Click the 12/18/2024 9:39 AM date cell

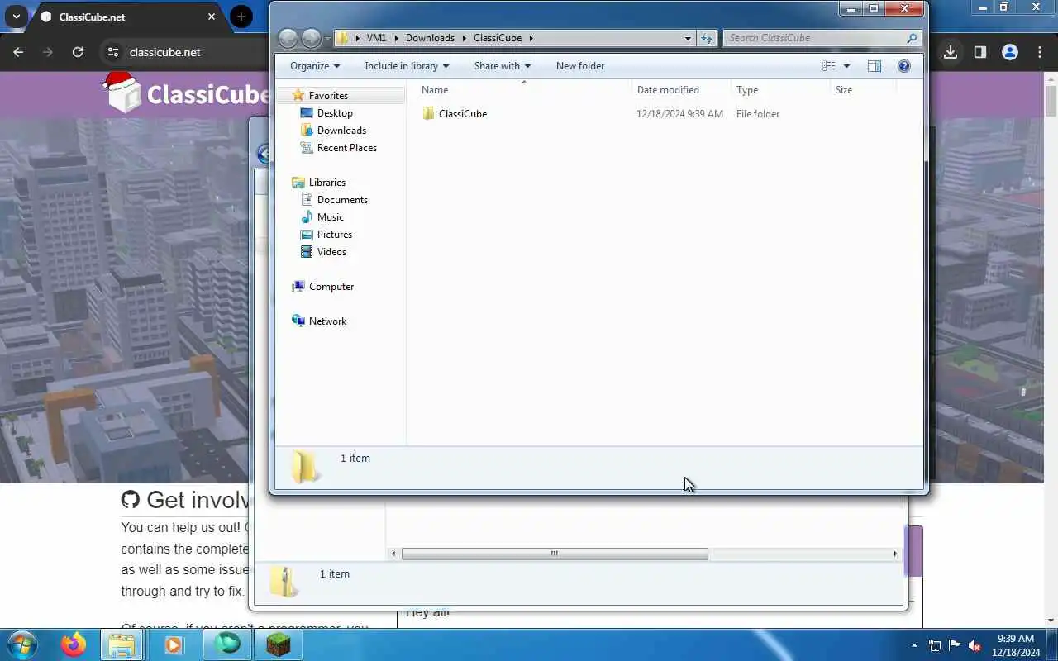point(679,114)
